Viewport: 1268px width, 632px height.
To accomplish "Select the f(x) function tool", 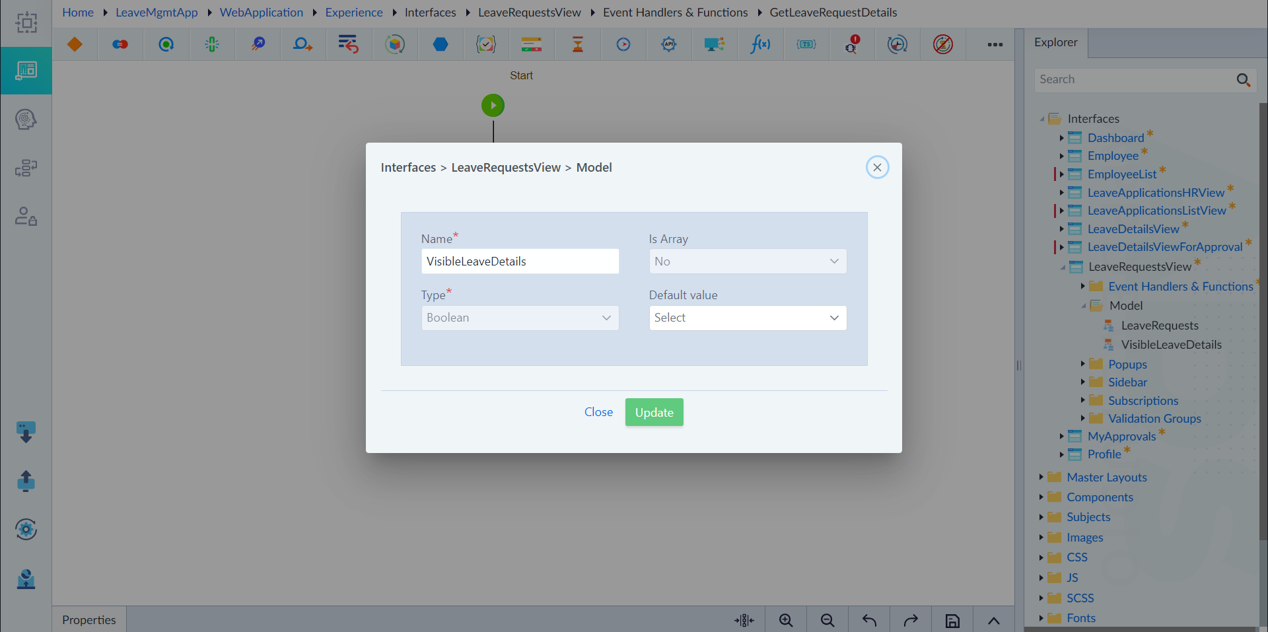I will click(x=760, y=44).
